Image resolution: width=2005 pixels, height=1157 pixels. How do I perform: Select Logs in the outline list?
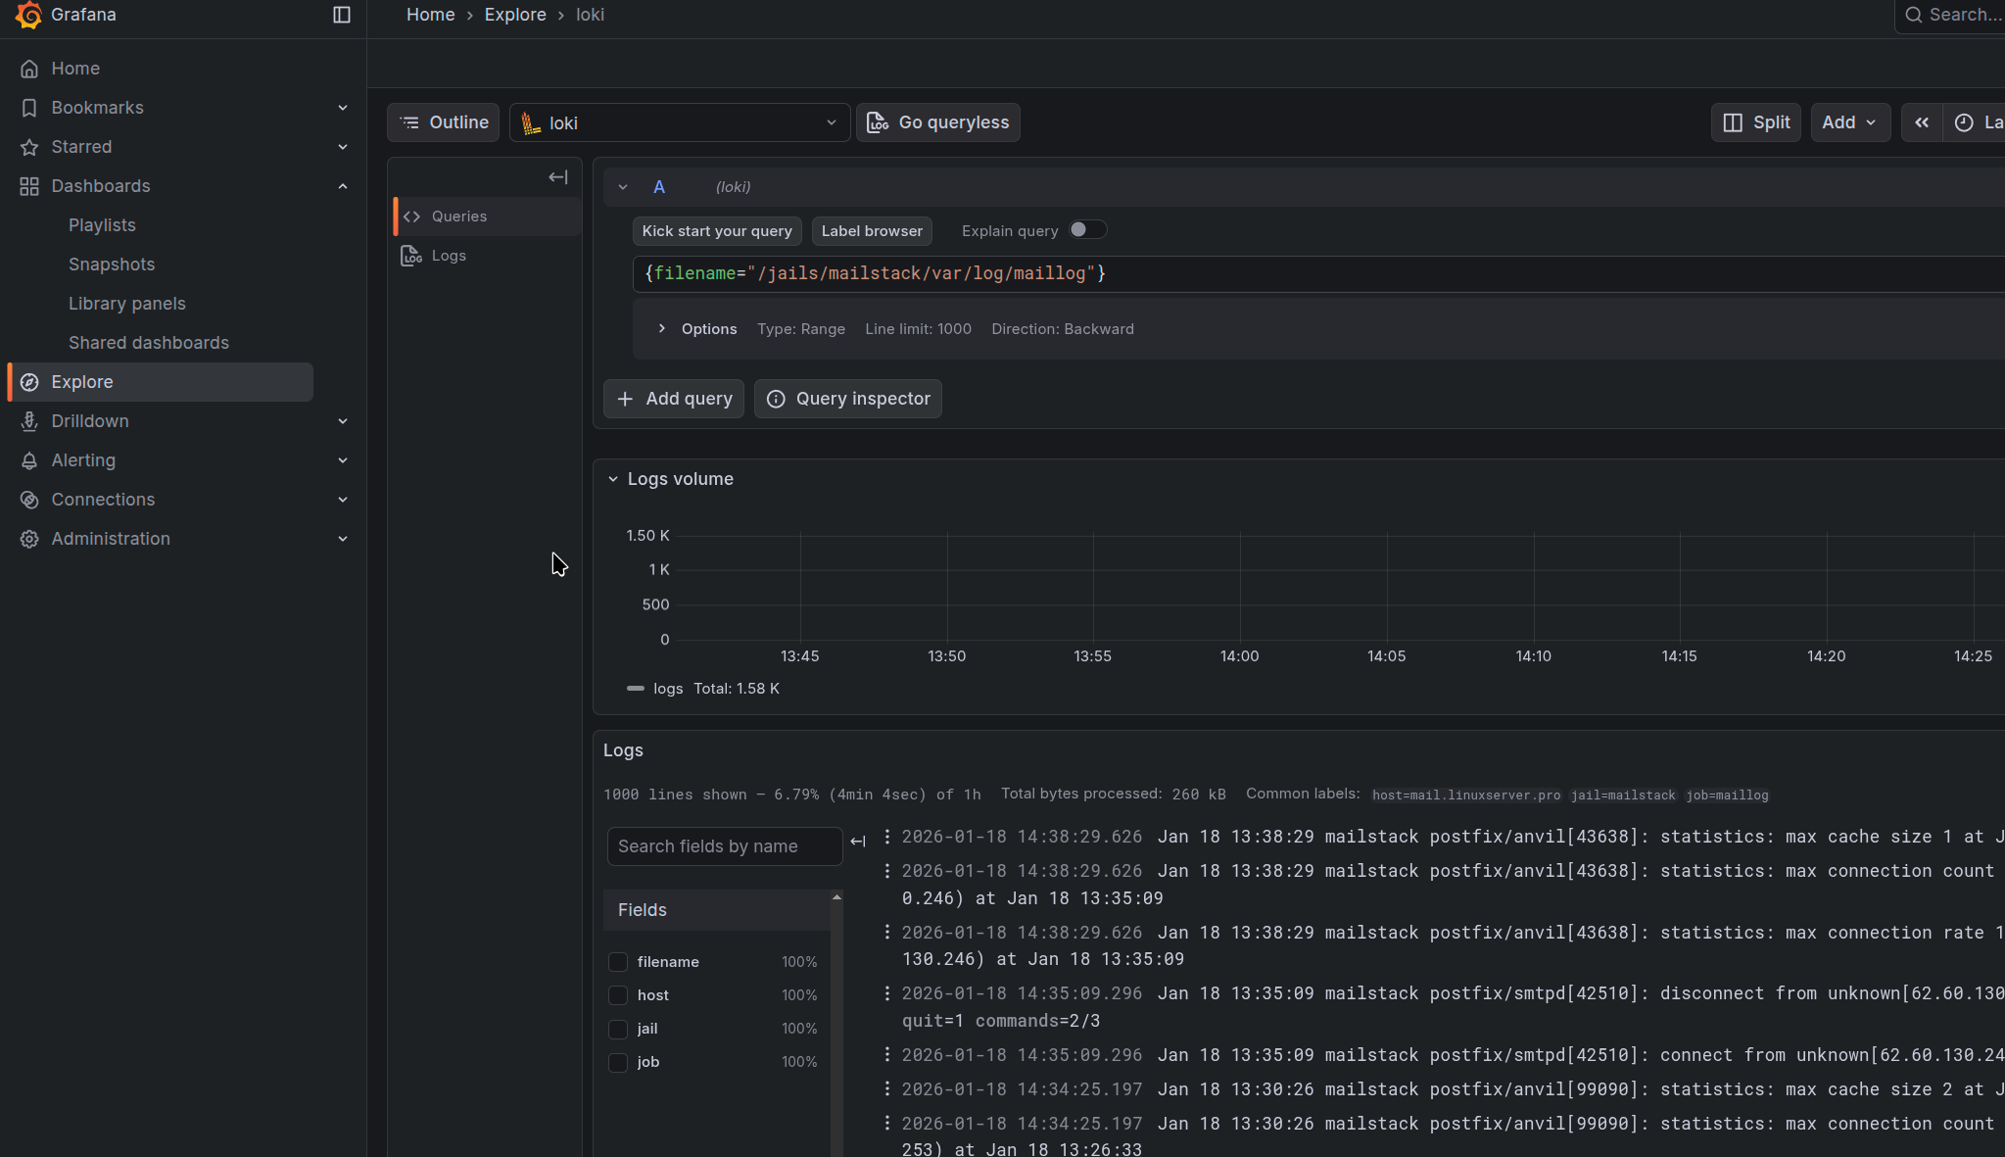(x=449, y=256)
